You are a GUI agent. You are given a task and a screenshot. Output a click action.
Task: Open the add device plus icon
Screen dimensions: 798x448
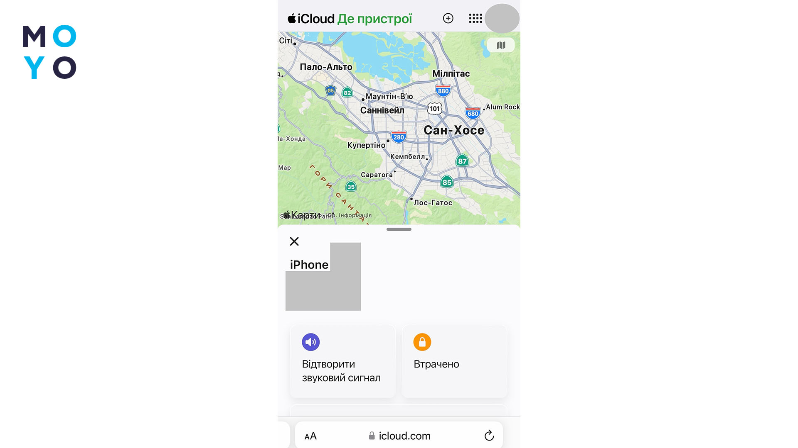(448, 18)
